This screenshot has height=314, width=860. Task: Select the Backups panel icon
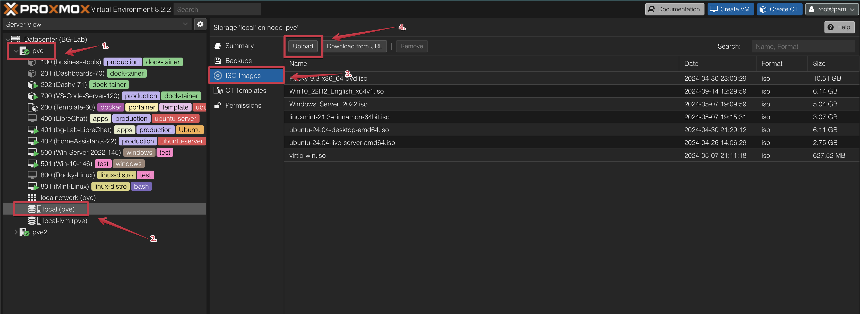219,60
